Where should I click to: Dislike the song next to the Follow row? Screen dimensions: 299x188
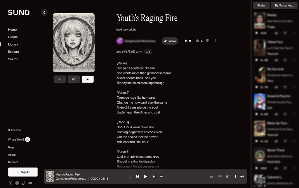tap(208, 40)
